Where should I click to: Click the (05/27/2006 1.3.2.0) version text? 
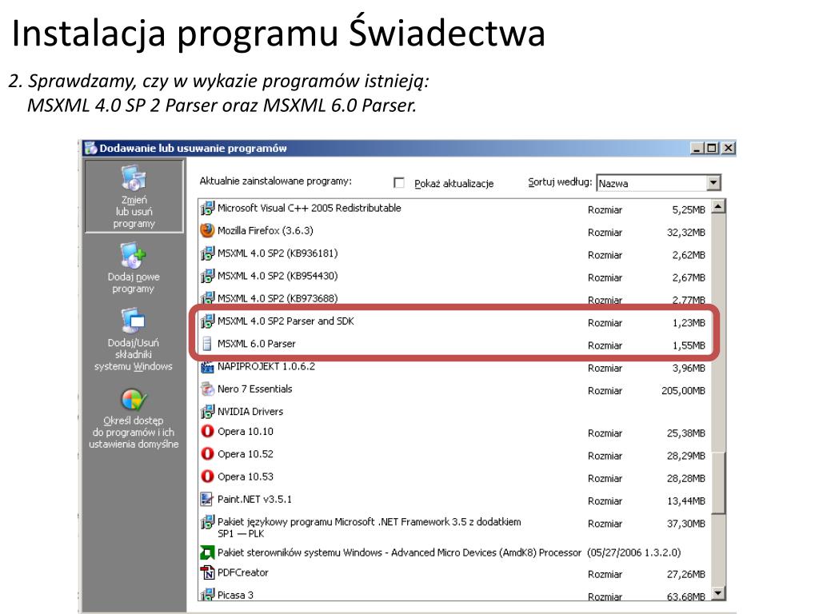click(634, 552)
